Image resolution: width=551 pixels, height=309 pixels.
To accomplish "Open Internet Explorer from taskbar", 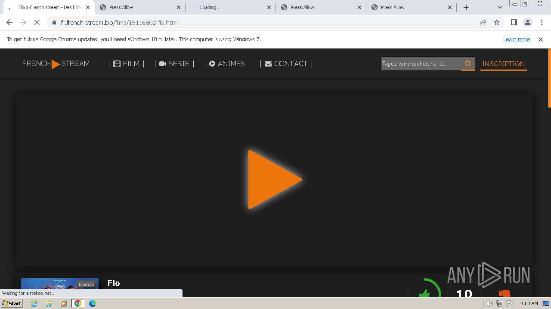I will tap(34, 303).
